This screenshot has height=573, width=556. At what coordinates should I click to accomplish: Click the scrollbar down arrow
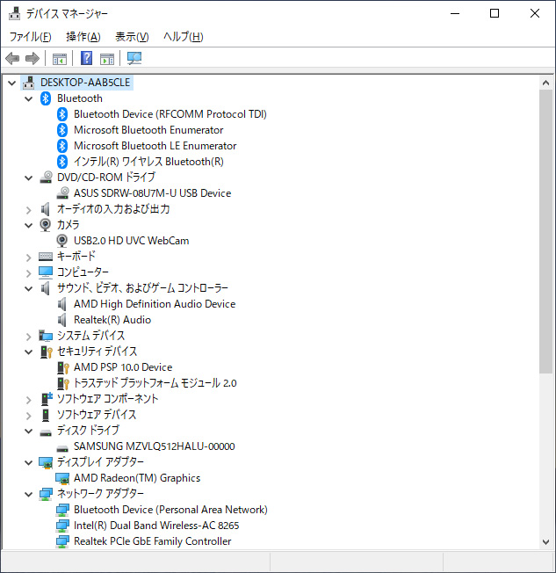click(x=545, y=542)
